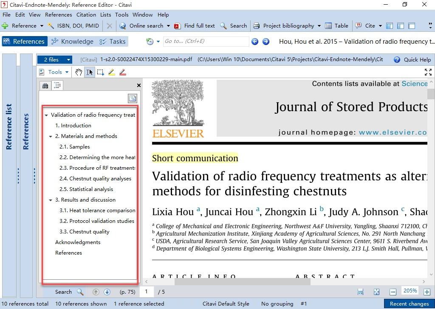Open the Citation menu
The height and width of the screenshot is (309, 435).
[x=86, y=15]
